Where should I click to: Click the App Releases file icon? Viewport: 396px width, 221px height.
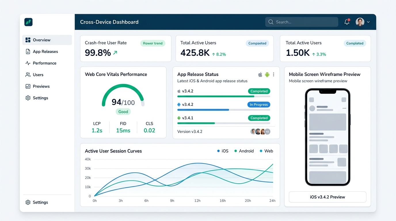28,52
